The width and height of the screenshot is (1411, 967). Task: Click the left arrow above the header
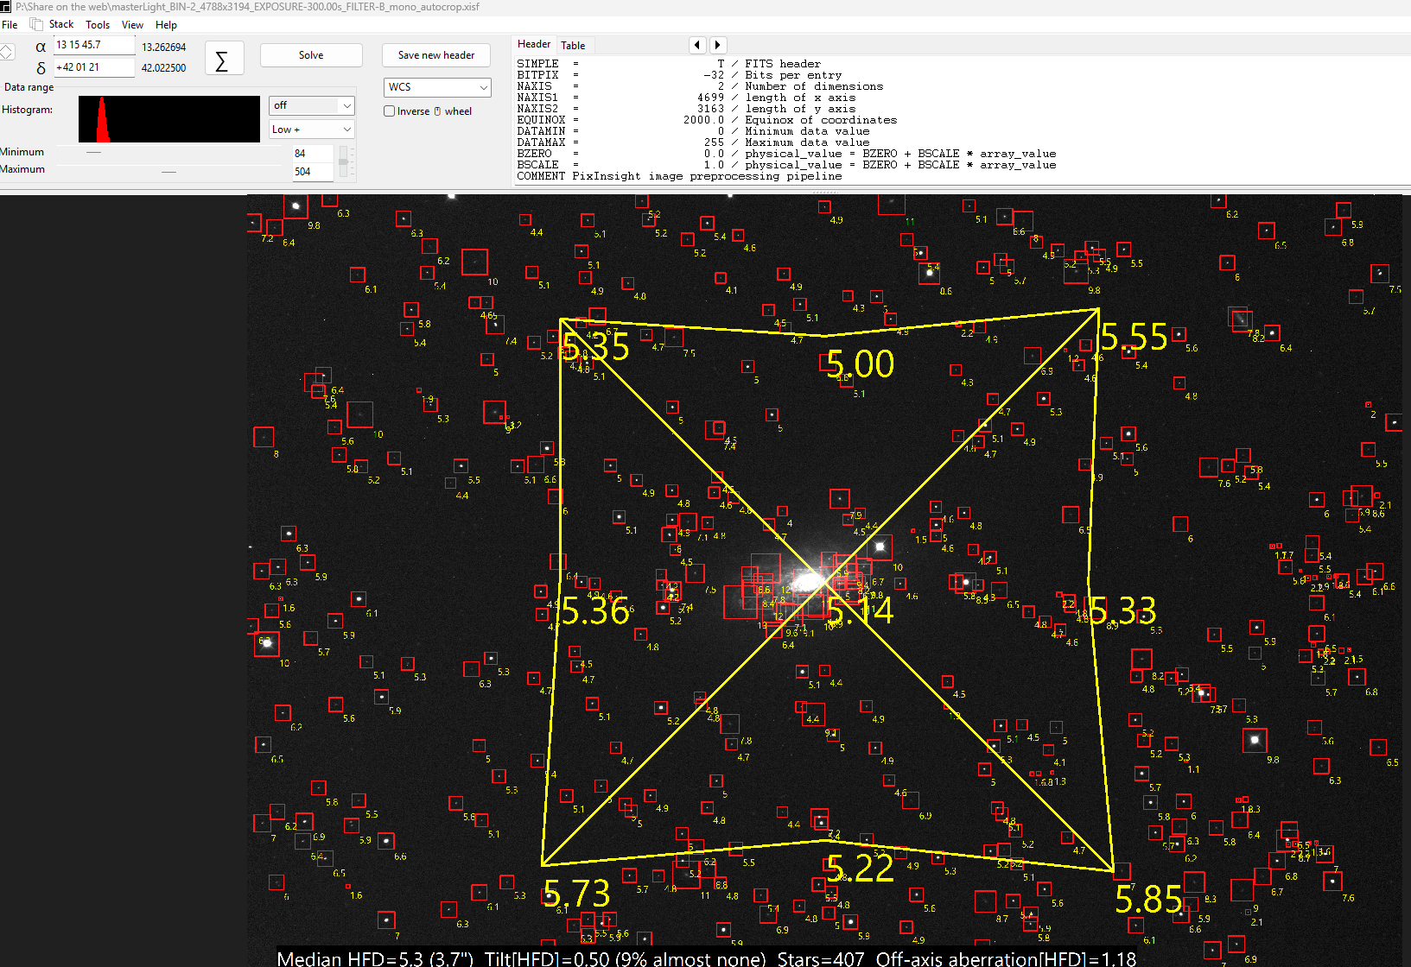pyautogui.click(x=697, y=45)
